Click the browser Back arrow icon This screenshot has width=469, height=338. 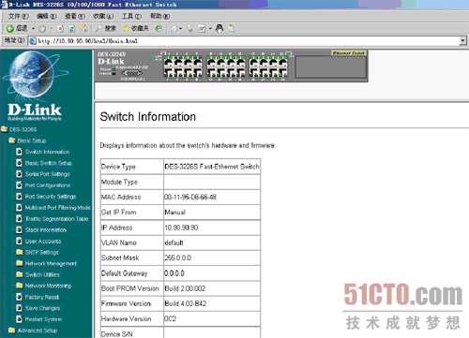[x=10, y=29]
